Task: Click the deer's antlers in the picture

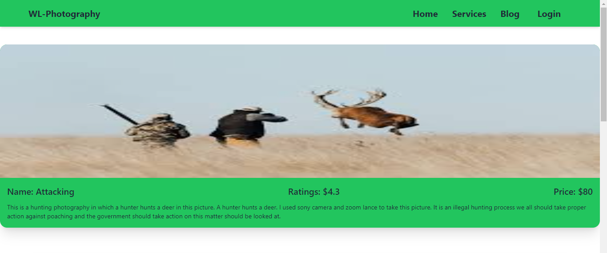Action: 349,98
